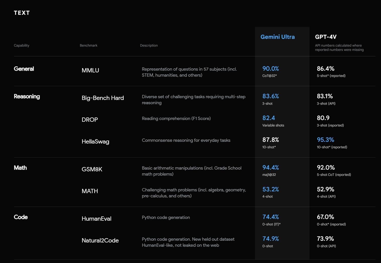This screenshot has height=263, width=381.
Task: Click the API numbers calculated note
Action: coord(339,48)
